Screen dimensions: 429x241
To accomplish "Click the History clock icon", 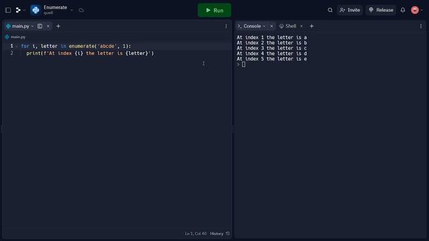I will pyautogui.click(x=228, y=234).
